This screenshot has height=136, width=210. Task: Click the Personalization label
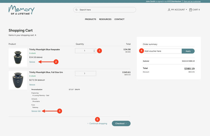click(x=37, y=90)
